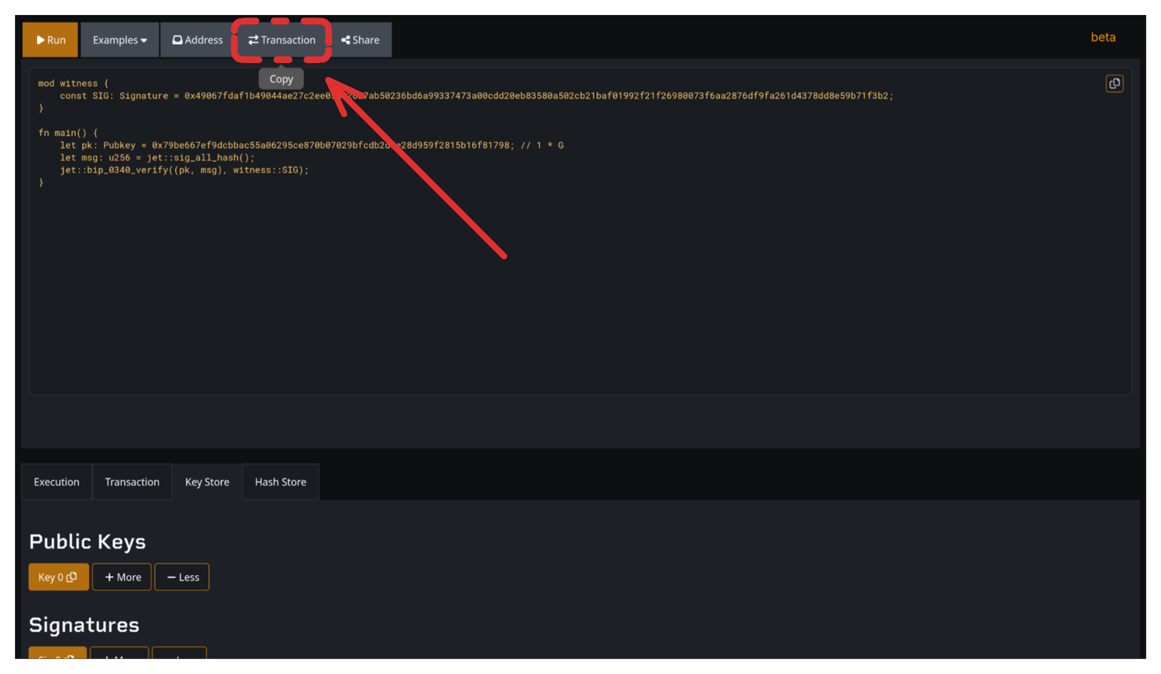Switch to the Hash Store tab
This screenshot has height=674, width=1161.
click(x=280, y=482)
